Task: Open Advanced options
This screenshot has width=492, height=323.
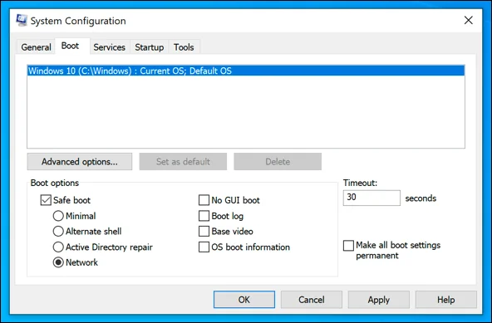Action: click(80, 161)
